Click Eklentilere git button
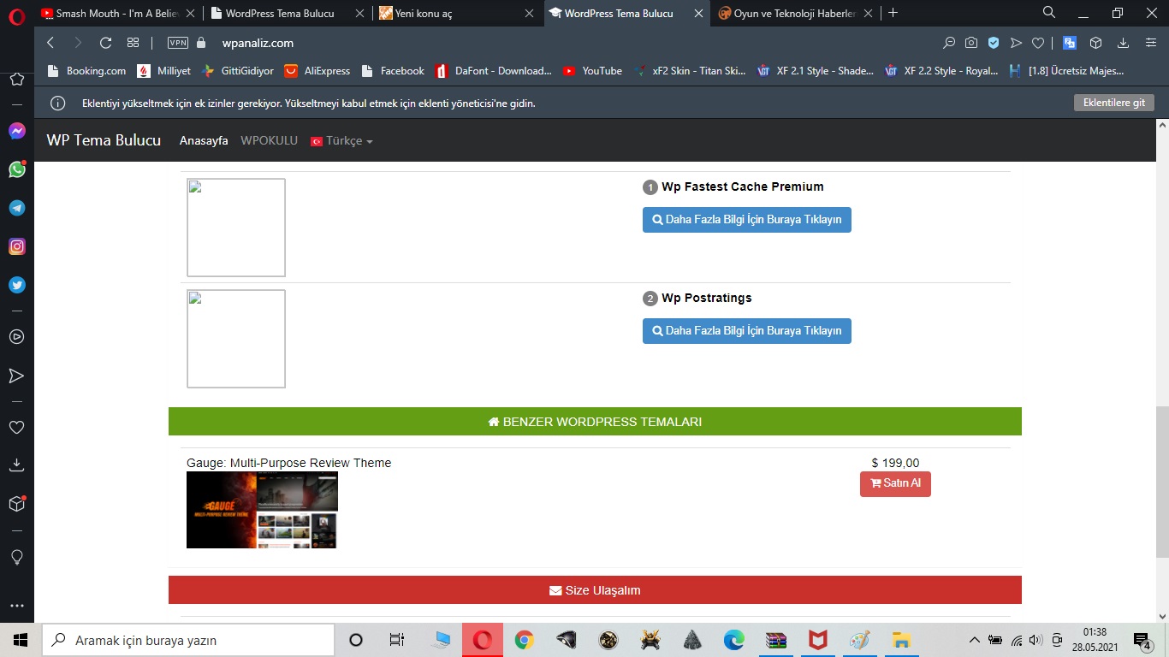 pyautogui.click(x=1113, y=103)
